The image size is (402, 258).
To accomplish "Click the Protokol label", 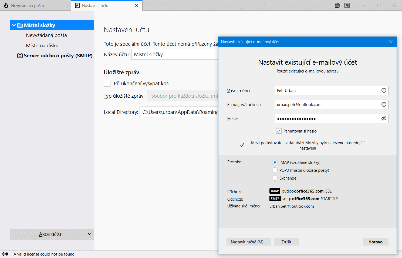I will click(235, 162).
